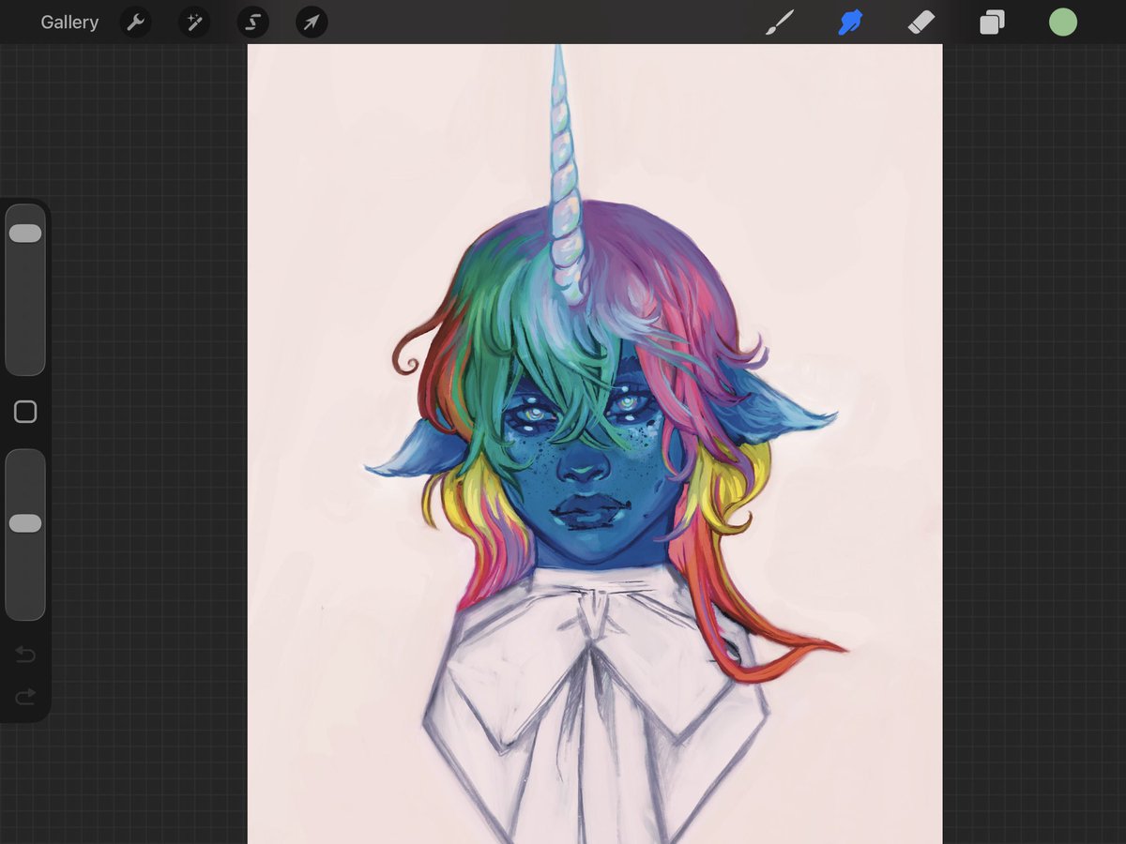The width and height of the screenshot is (1126, 844).
Task: Undo the last stroke with undo arrow
Action: pyautogui.click(x=25, y=654)
